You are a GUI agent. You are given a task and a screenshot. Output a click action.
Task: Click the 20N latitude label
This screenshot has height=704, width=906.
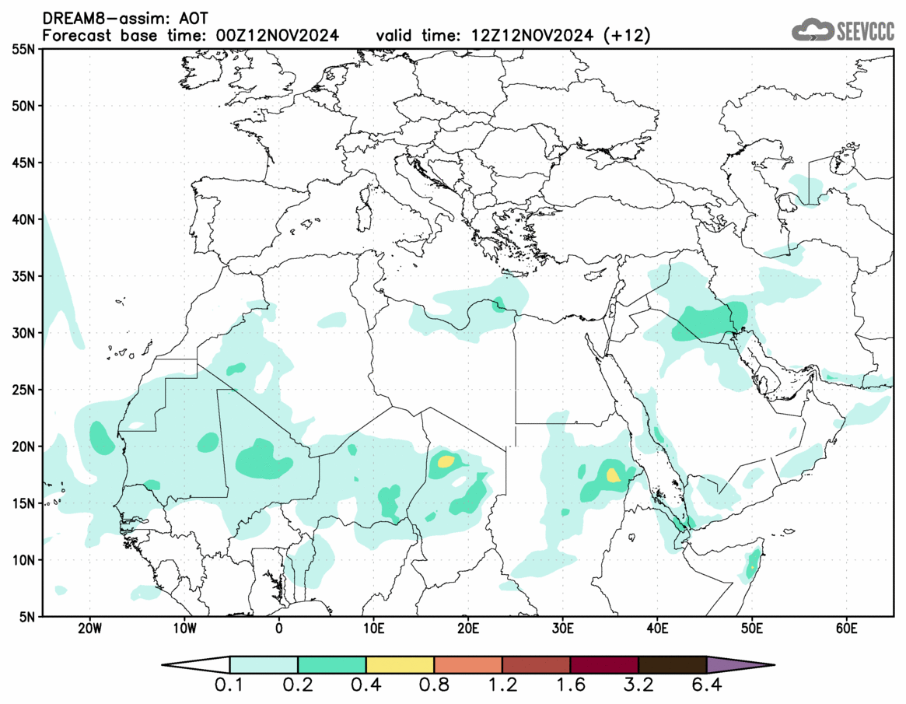[x=23, y=447]
